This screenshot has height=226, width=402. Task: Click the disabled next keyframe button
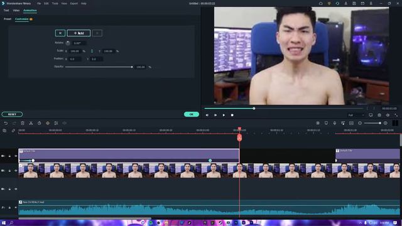[x=97, y=33]
